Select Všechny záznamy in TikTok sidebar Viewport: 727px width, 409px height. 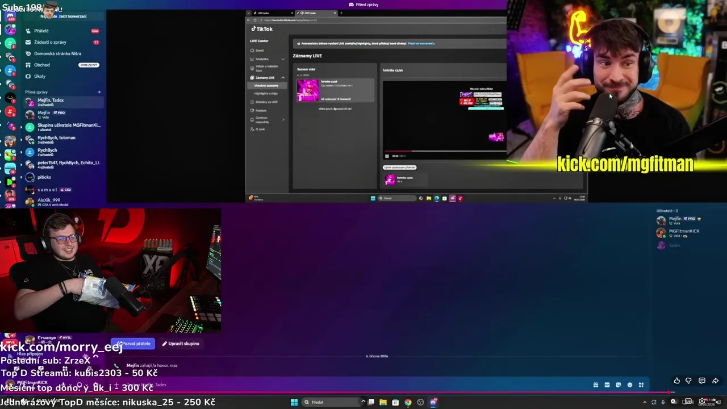[x=266, y=86]
